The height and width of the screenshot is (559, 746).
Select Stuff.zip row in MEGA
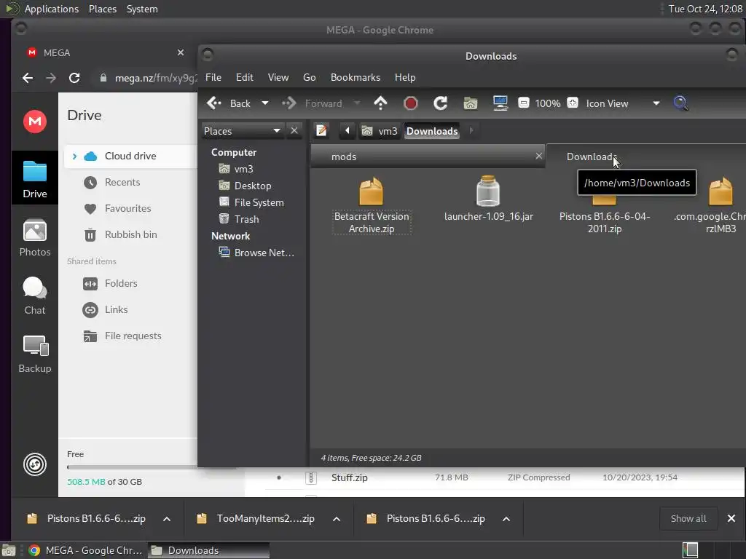(x=495, y=477)
